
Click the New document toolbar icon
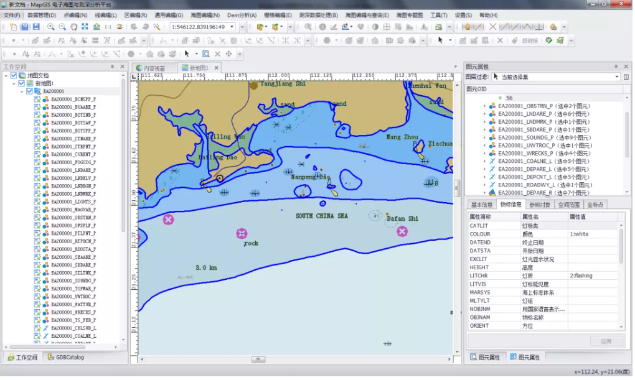coord(13,27)
